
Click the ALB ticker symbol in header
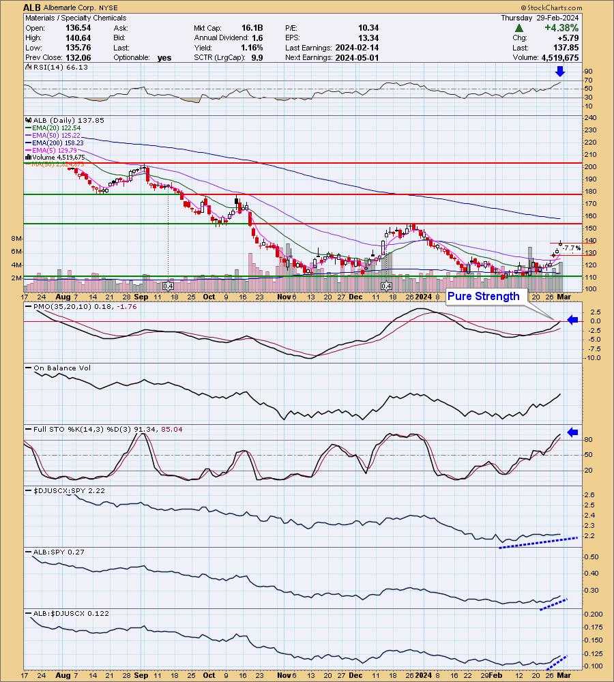[32, 8]
